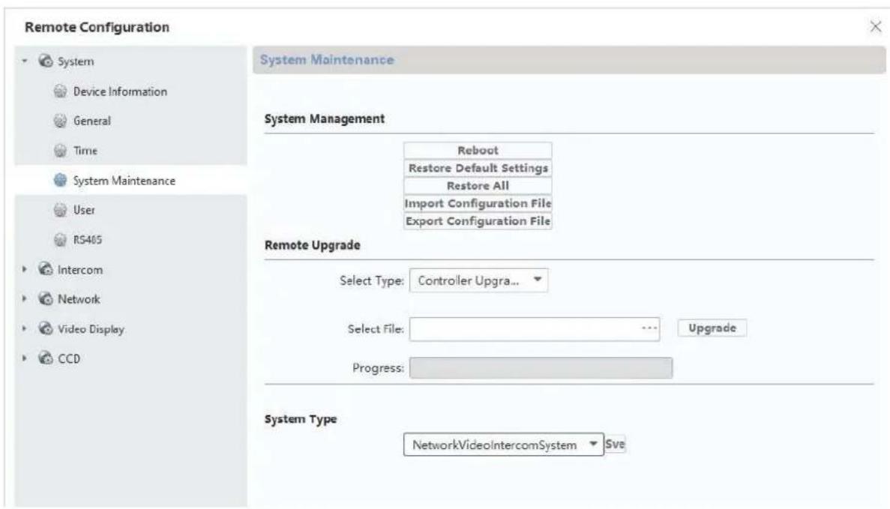The width and height of the screenshot is (890, 509).
Task: Select the Network category label
Action: (78, 299)
